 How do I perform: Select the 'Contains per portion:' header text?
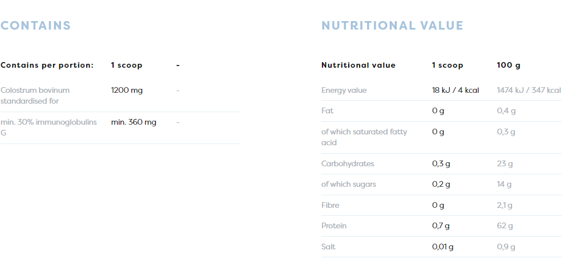[x=47, y=65]
